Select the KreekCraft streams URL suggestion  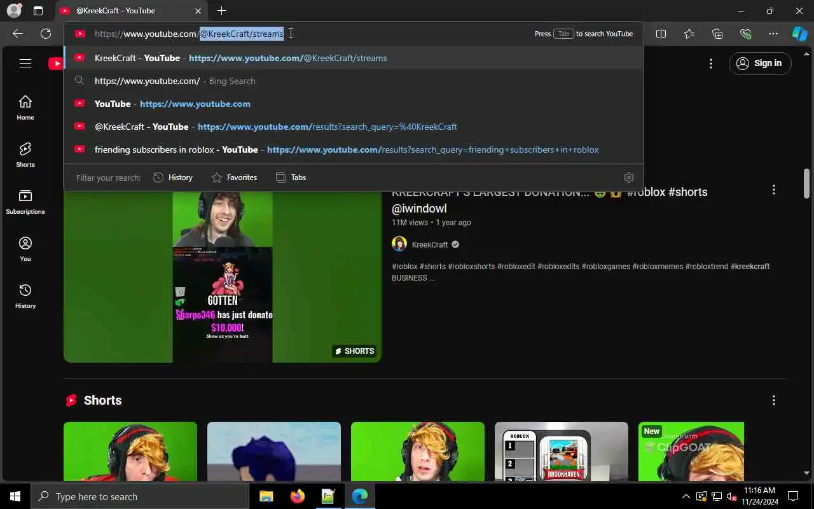pos(354,58)
